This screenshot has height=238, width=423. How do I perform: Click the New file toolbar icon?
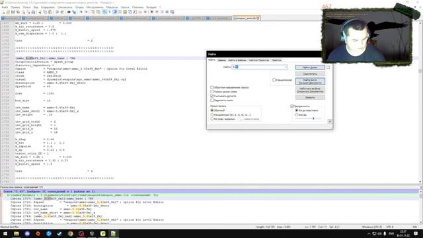[3, 12]
